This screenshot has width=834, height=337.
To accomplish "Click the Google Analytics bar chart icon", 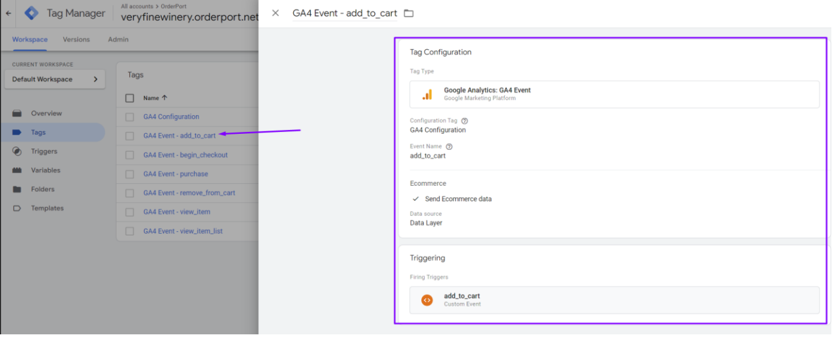I will (427, 95).
